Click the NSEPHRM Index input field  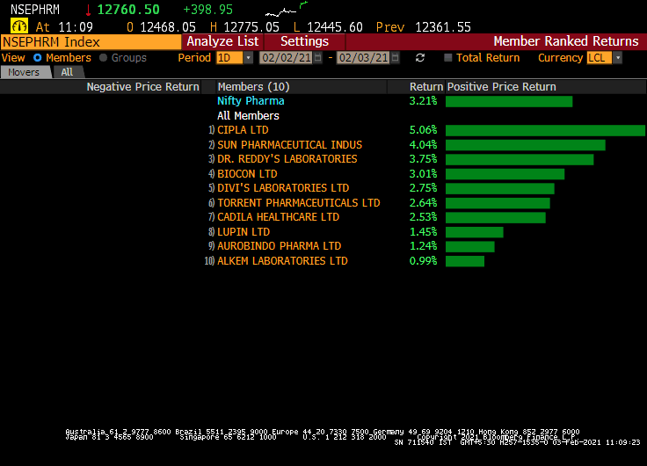pos(91,41)
